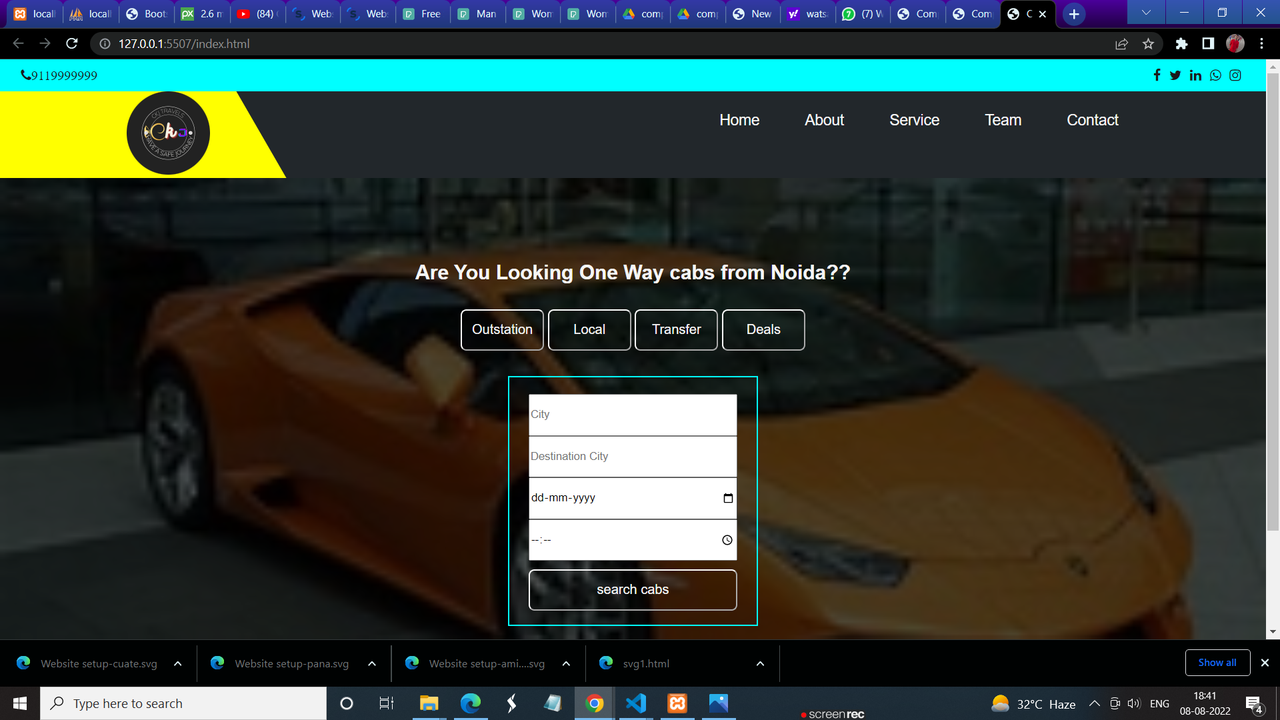Image resolution: width=1280 pixels, height=720 pixels.
Task: Open volume control speaker icon
Action: pos(1134,703)
